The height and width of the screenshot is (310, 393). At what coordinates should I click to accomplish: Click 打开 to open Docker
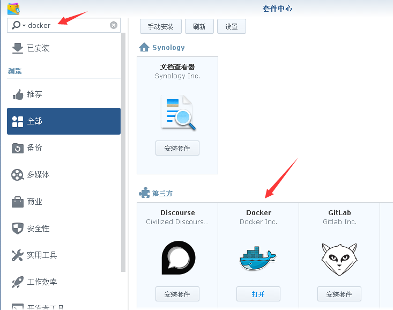(258, 294)
